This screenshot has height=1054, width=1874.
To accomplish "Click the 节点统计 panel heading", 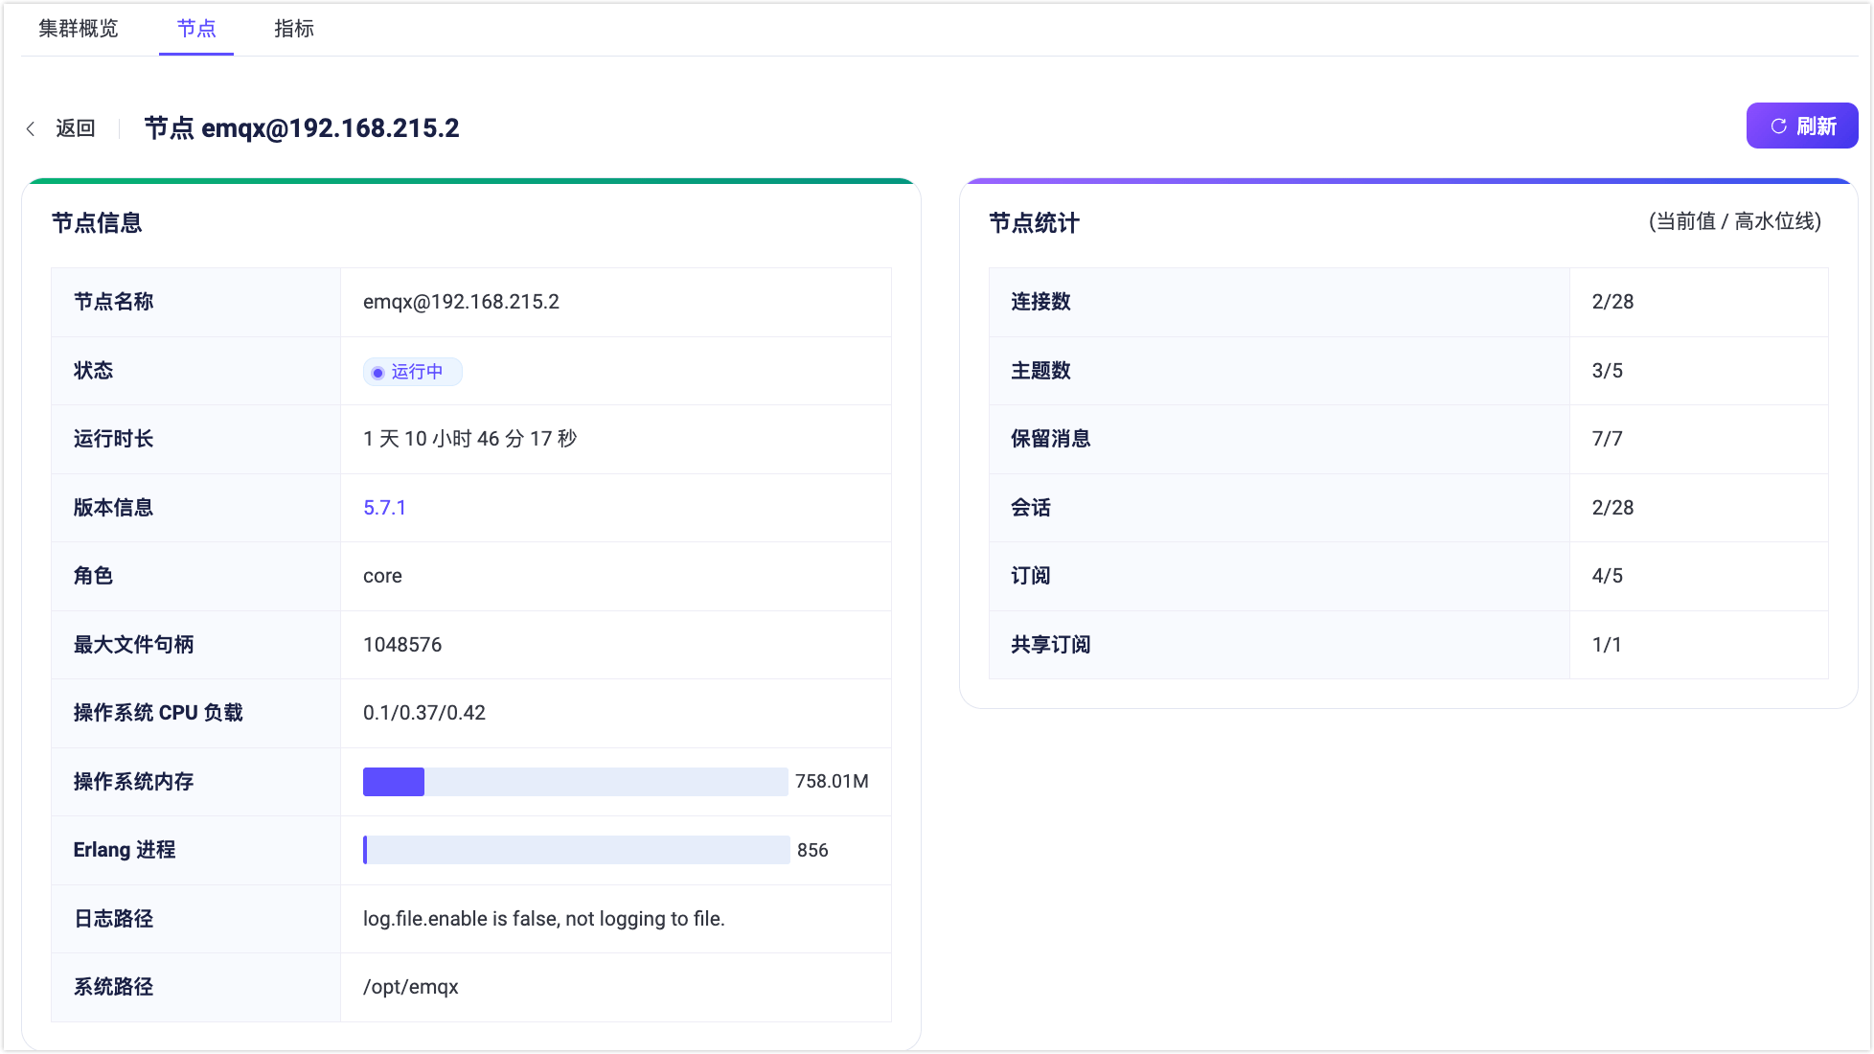I will coord(1034,223).
